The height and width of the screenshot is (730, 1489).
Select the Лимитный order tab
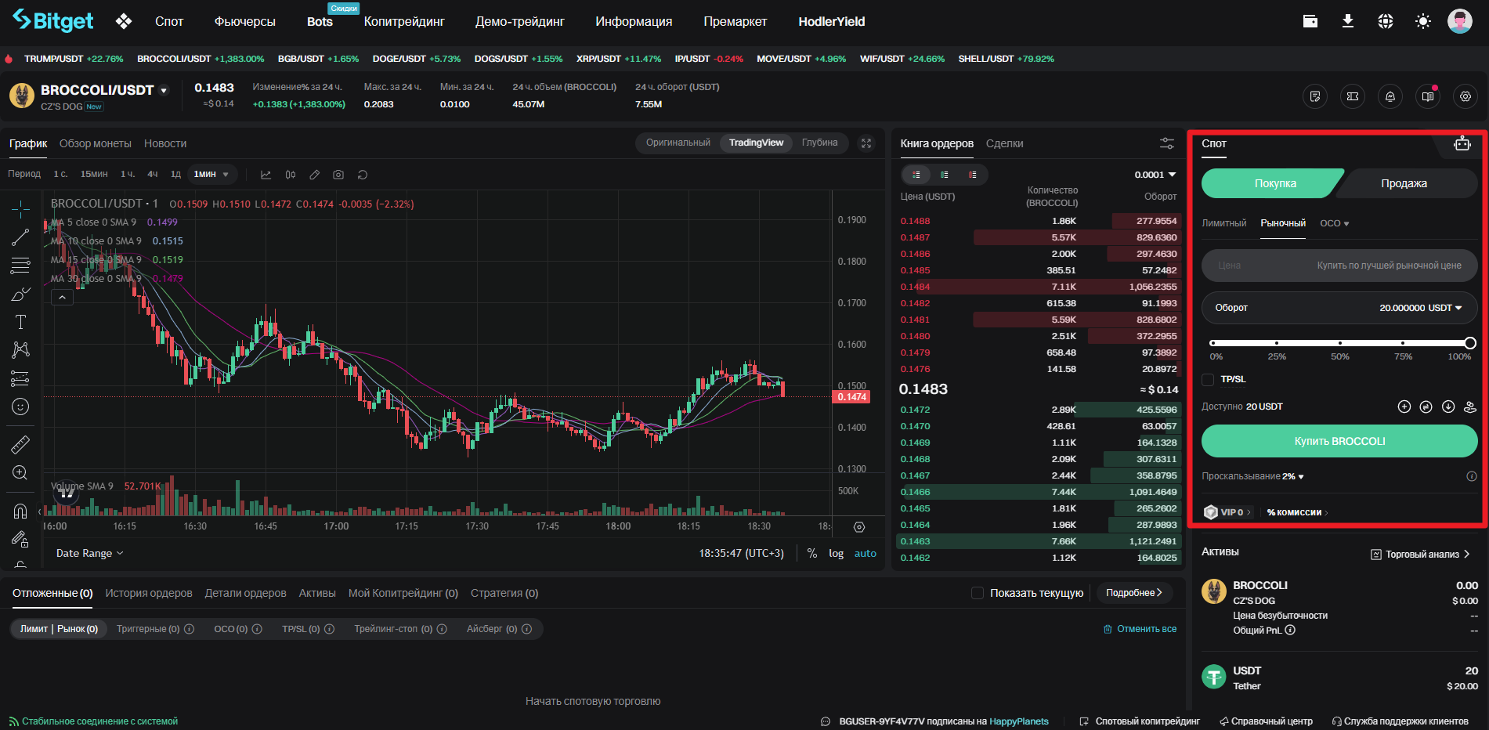[1224, 223]
